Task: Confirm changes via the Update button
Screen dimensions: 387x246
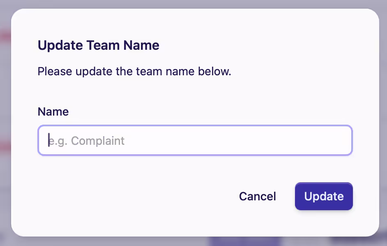Action: pyautogui.click(x=324, y=196)
